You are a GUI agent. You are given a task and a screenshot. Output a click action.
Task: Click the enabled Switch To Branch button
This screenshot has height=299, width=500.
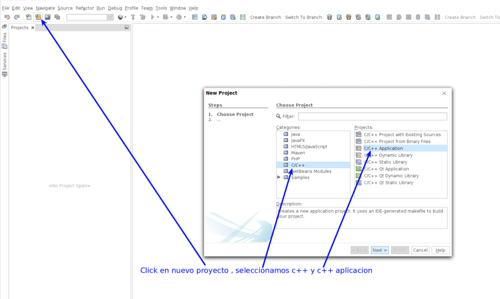pyautogui.click(x=303, y=17)
